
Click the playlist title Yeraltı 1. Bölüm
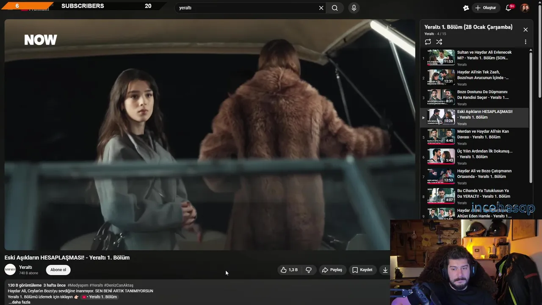468,27
